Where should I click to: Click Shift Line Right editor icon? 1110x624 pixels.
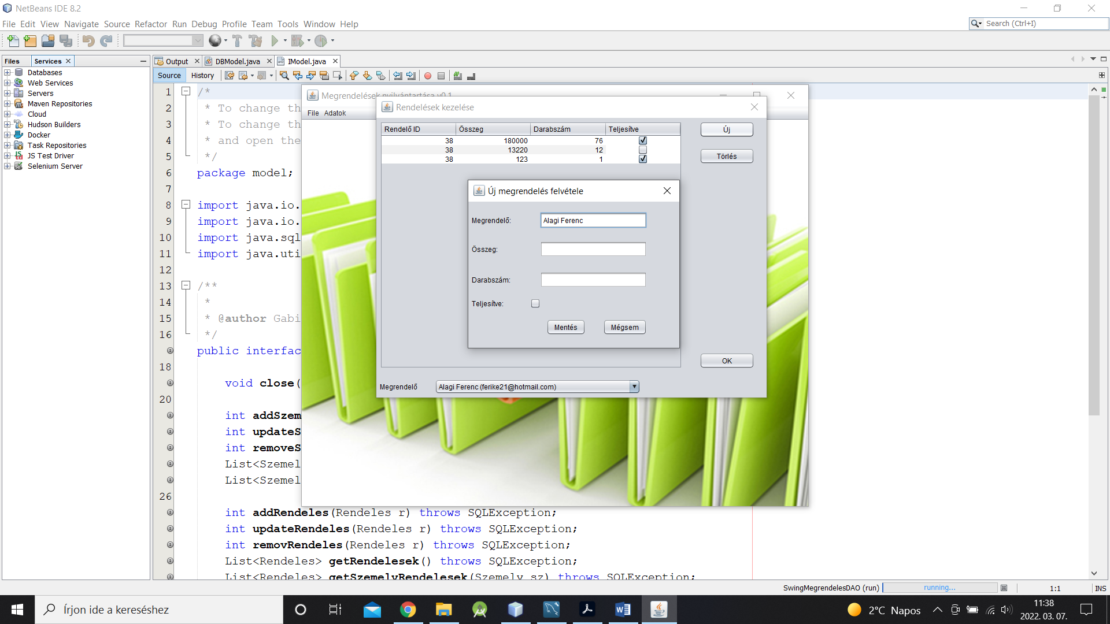411,76
